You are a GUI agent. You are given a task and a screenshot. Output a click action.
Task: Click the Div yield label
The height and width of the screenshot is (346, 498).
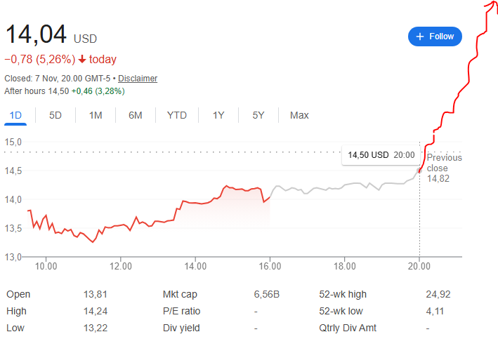coord(181,328)
